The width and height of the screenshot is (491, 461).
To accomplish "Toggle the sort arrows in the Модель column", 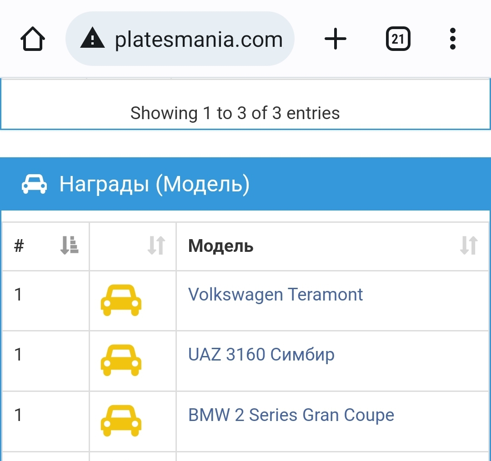I will 468,246.
